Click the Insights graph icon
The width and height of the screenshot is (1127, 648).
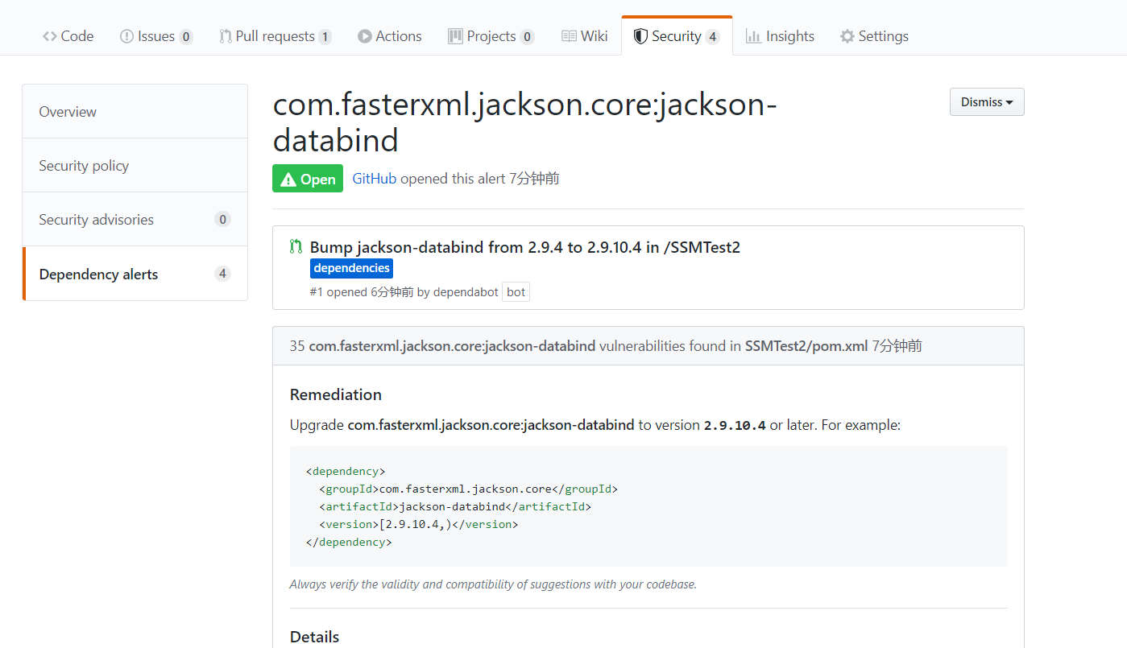(753, 36)
